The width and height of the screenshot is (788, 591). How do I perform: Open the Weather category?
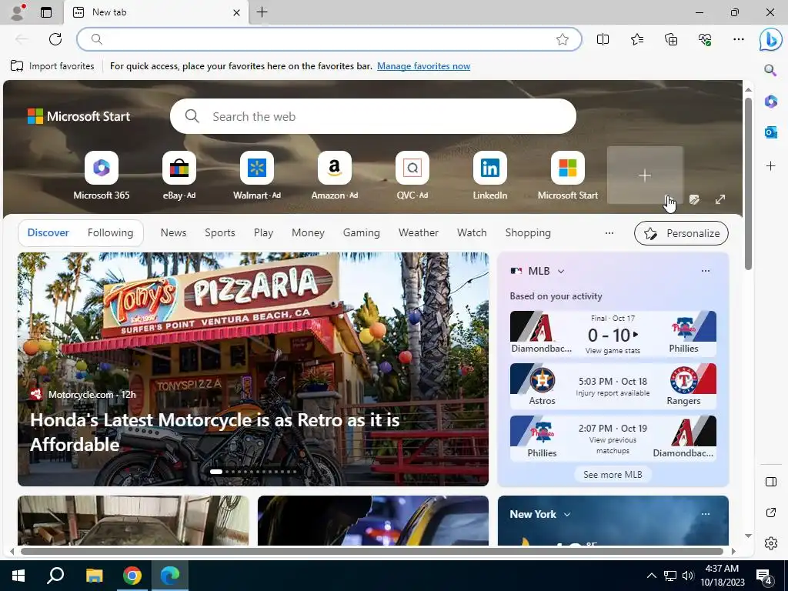(x=418, y=232)
